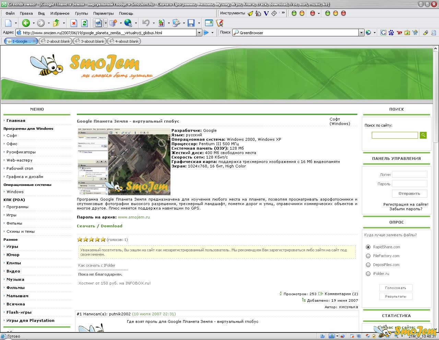The height and width of the screenshot is (340, 439).
Task: Open the Back button history dropdown
Action: pos(33,23)
